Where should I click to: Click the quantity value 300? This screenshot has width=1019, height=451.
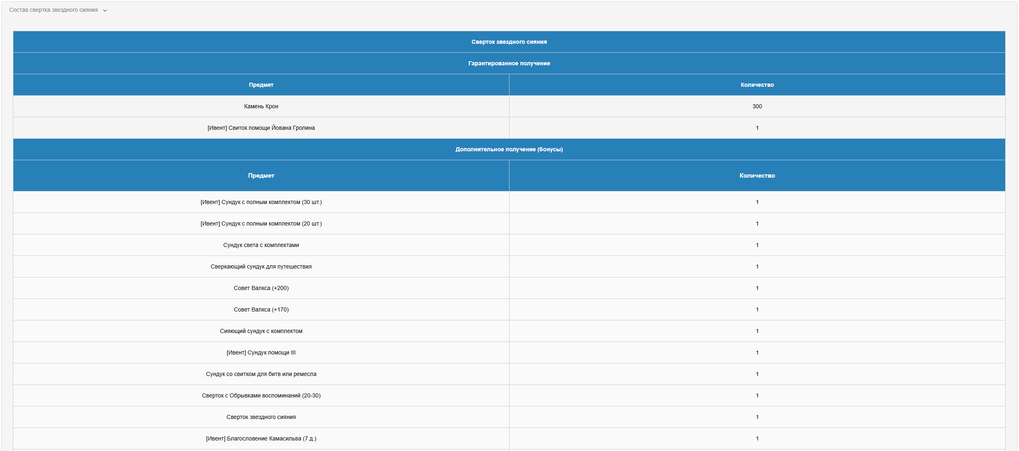757,106
